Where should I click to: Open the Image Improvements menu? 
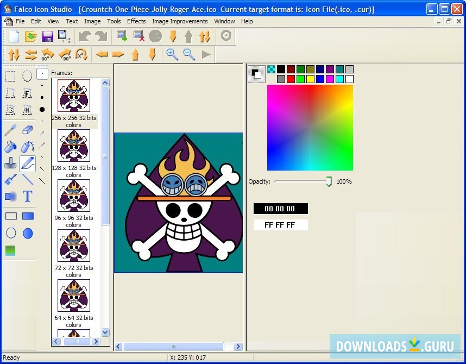[x=180, y=21]
